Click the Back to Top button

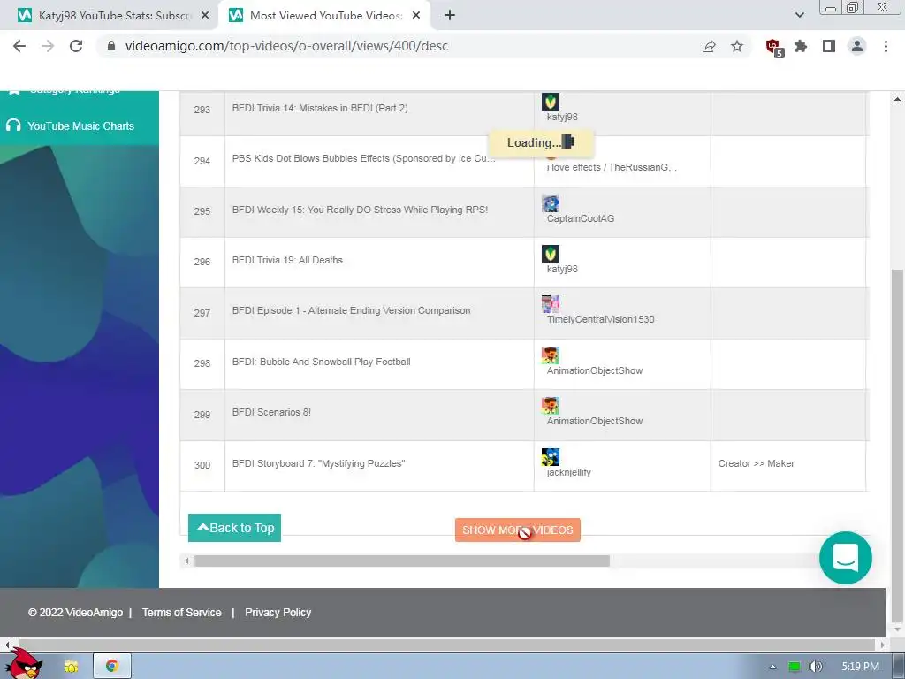(234, 528)
